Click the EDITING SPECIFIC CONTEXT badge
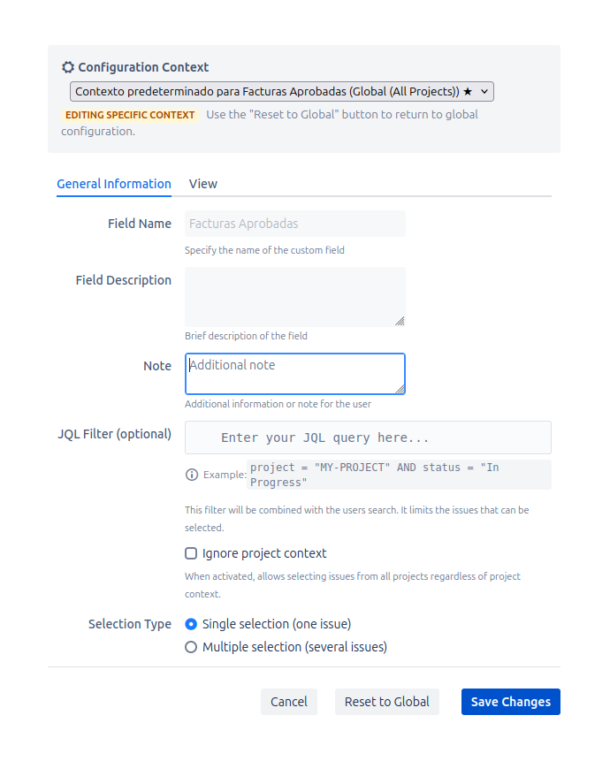The width and height of the screenshot is (610, 761). [130, 115]
